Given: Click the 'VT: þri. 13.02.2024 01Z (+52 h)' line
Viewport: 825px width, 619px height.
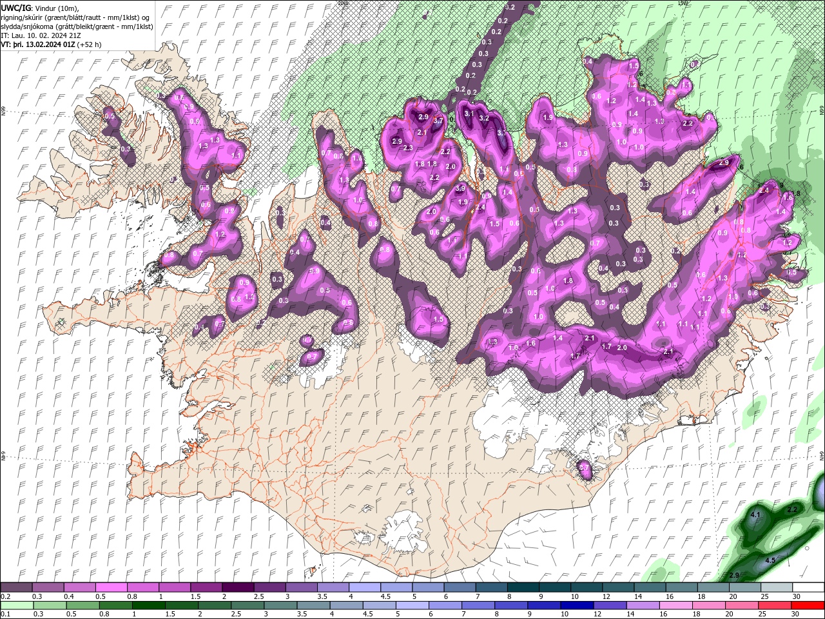Looking at the screenshot, I should [51, 44].
